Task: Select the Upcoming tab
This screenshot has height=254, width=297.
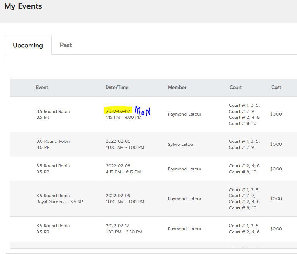Action: pyautogui.click(x=28, y=46)
